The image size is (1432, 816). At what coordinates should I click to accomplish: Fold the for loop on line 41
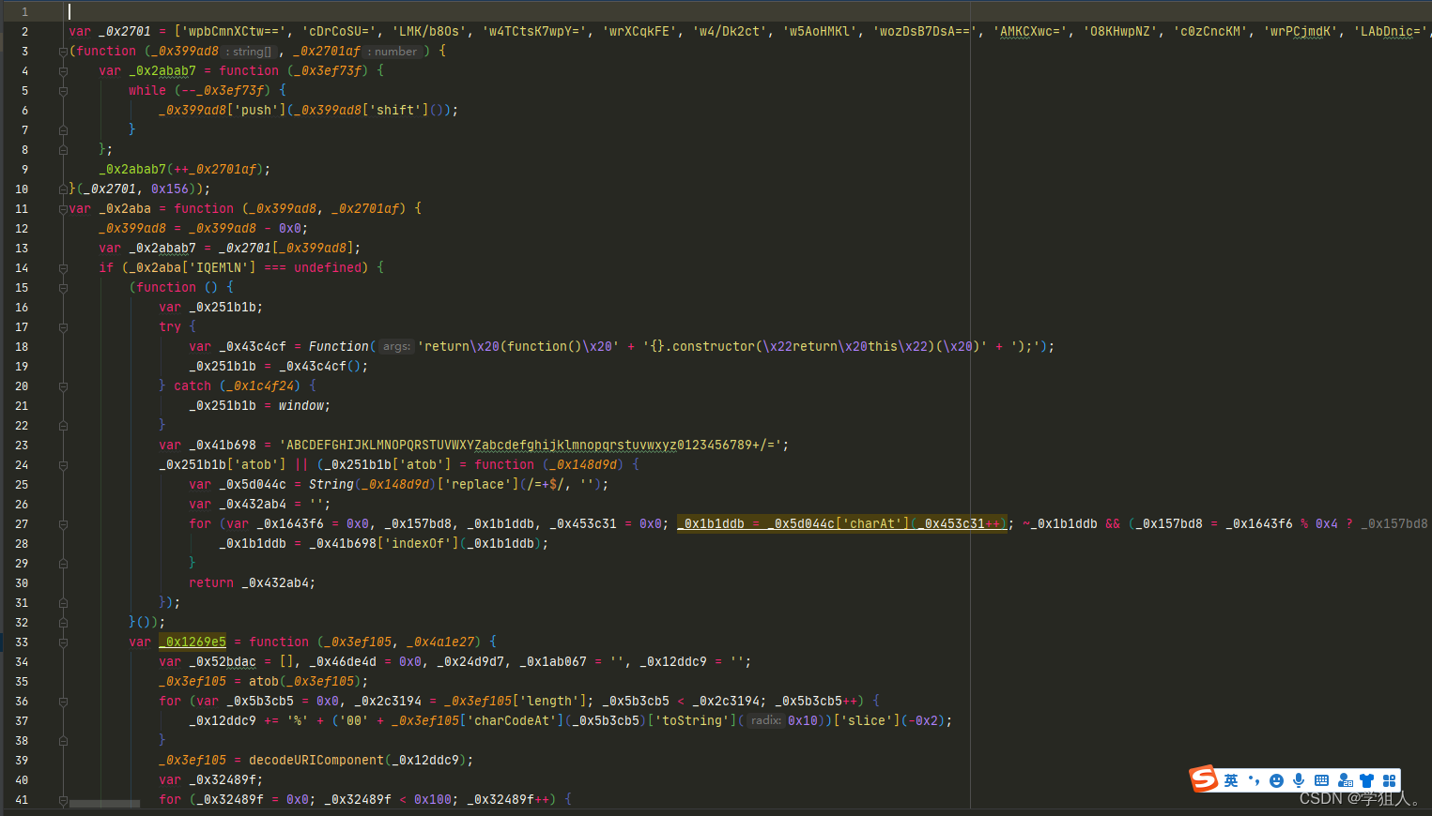[x=63, y=799]
